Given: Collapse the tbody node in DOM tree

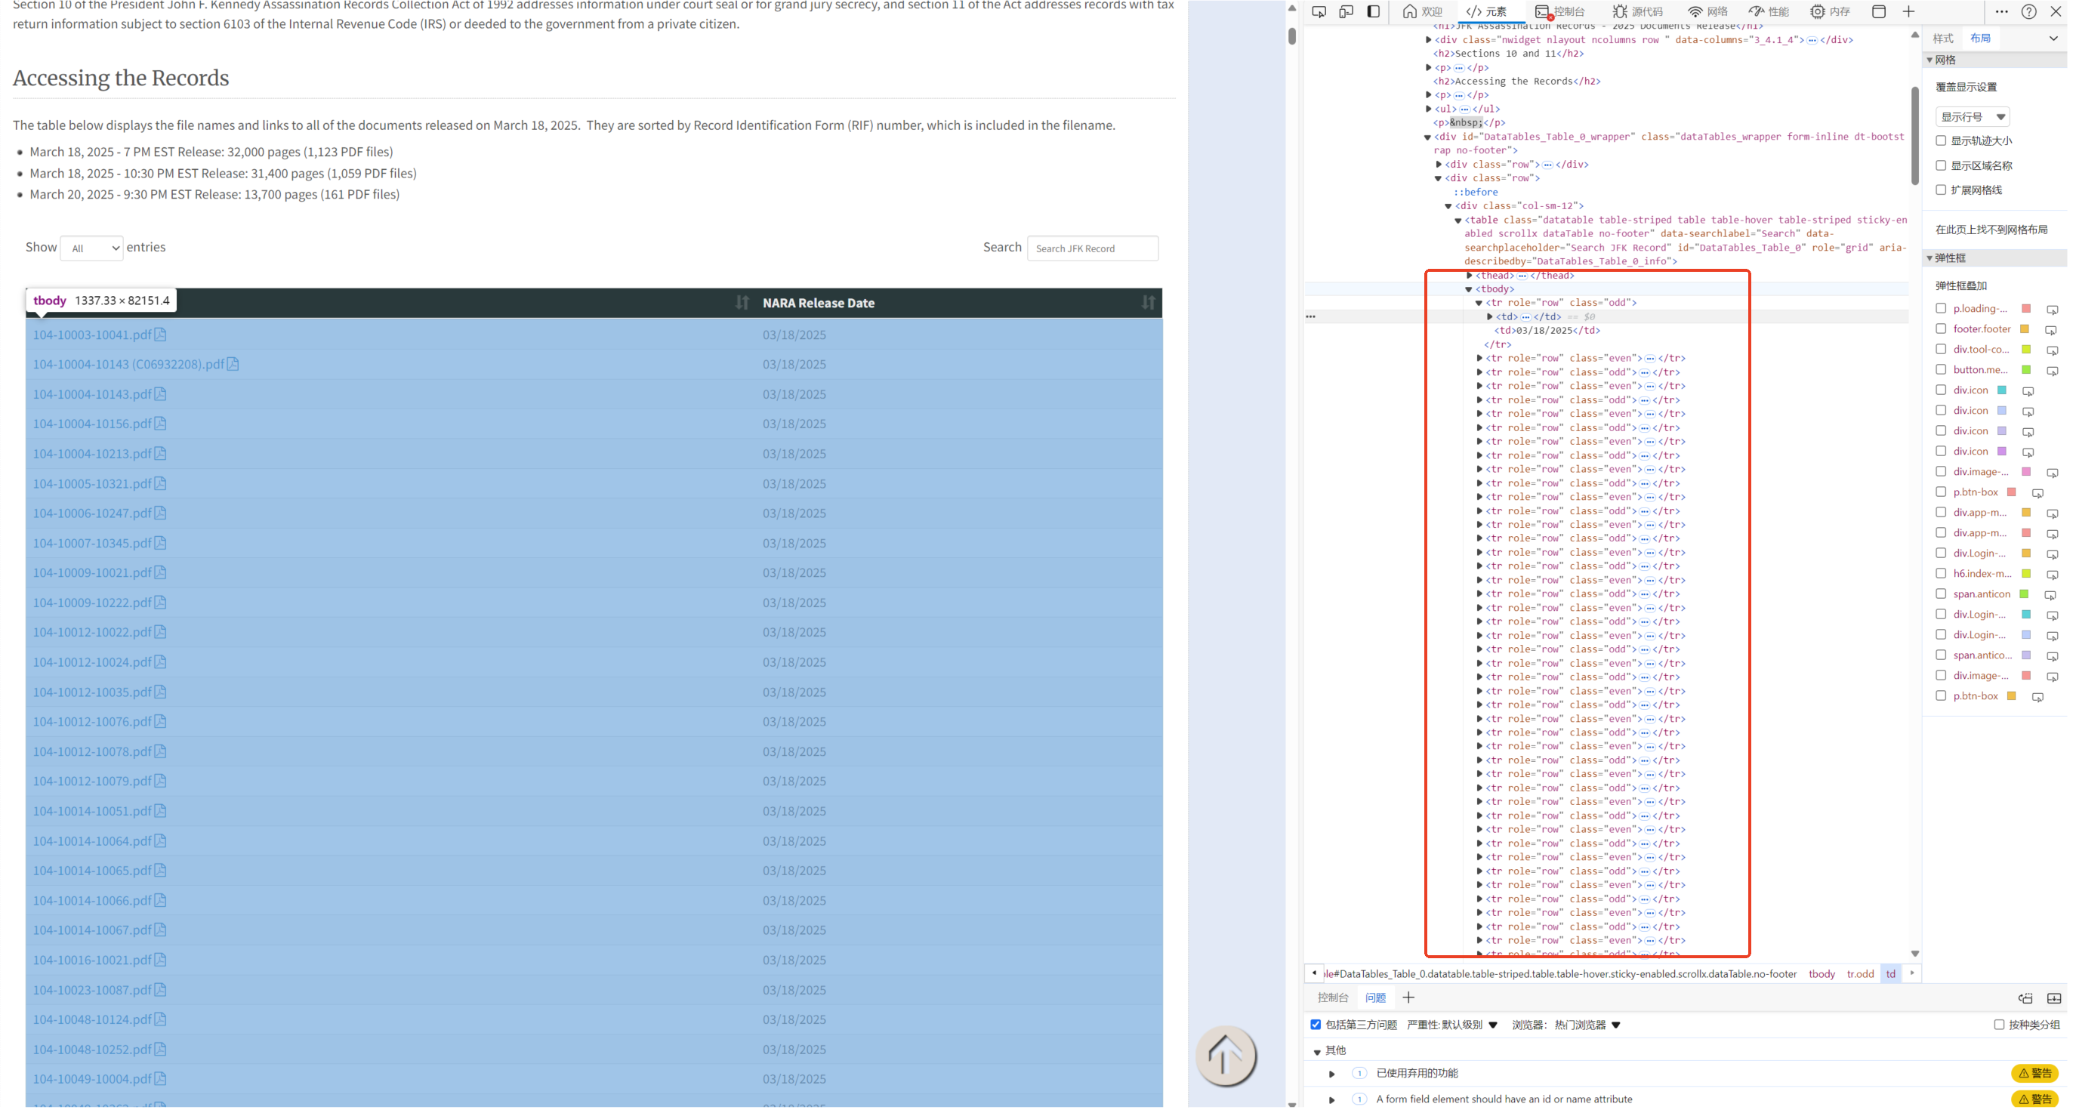Looking at the screenshot, I should point(1468,288).
